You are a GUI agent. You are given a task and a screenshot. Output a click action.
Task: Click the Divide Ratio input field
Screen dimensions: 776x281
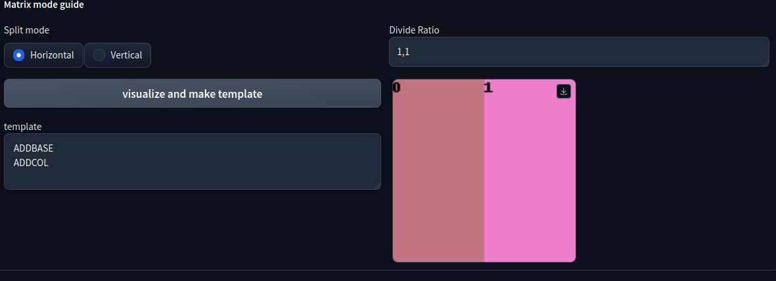click(578, 52)
